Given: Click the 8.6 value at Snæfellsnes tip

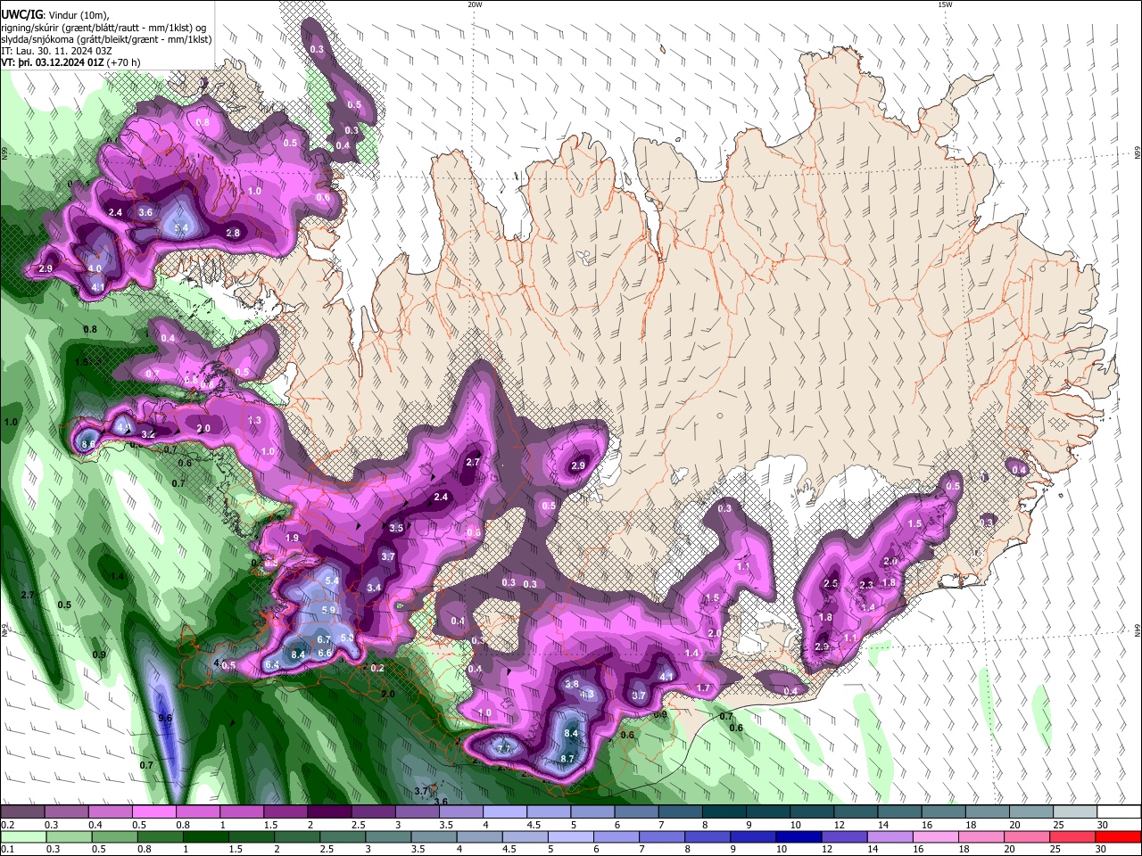Looking at the screenshot, I should (x=88, y=444).
